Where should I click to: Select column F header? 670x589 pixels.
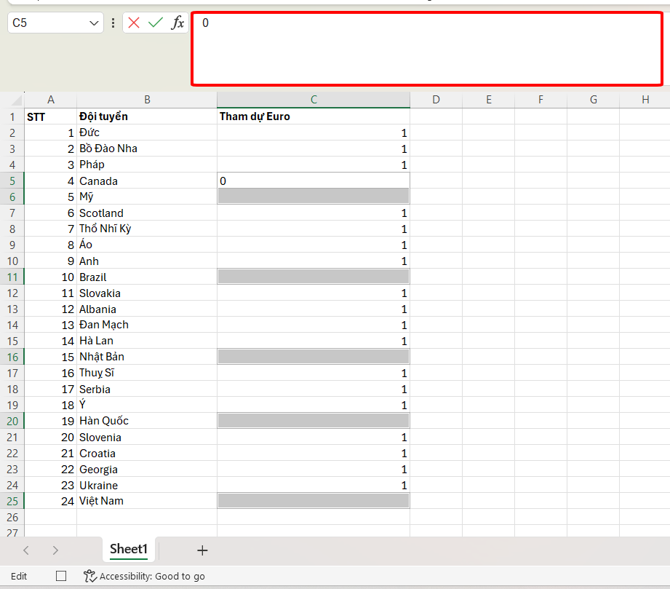[541, 100]
